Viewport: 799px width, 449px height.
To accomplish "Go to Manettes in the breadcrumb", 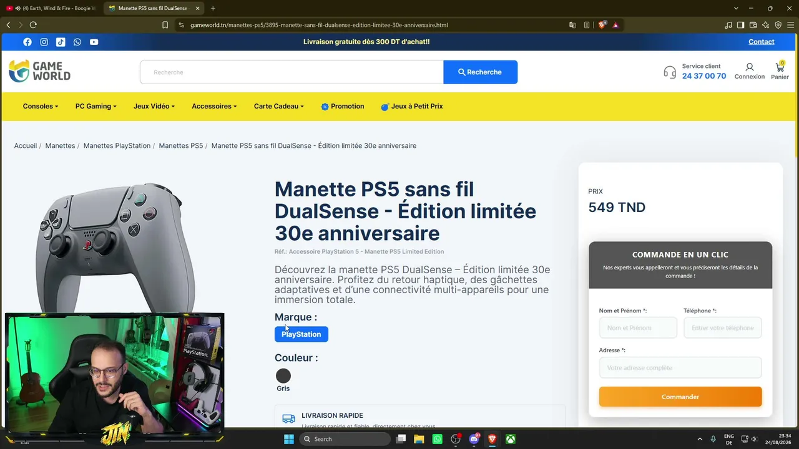I will (x=60, y=146).
